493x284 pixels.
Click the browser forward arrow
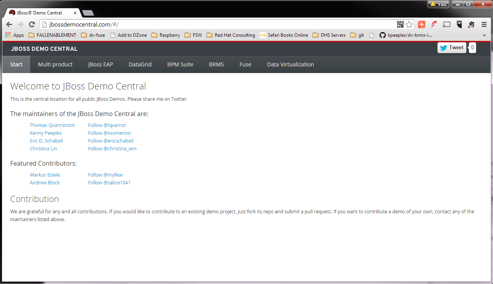pyautogui.click(x=20, y=25)
